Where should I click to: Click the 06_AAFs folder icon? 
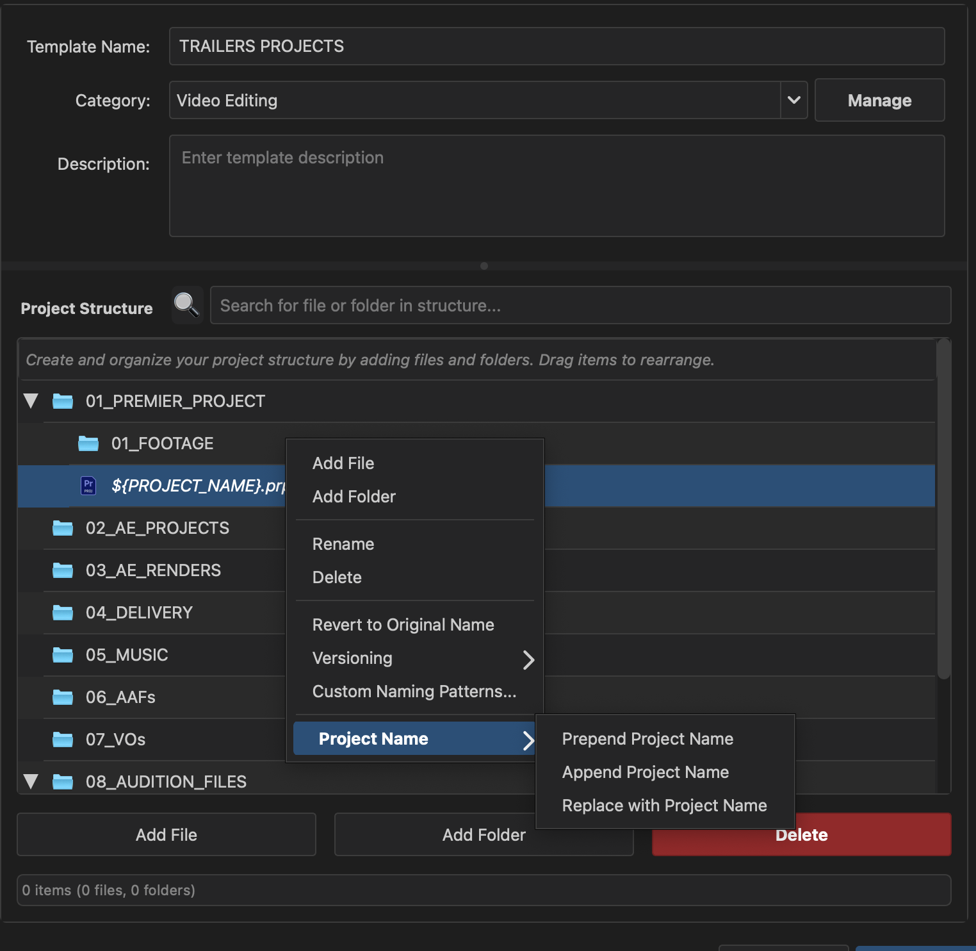62,697
